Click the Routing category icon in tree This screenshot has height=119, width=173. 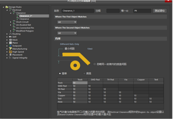coord(10,34)
